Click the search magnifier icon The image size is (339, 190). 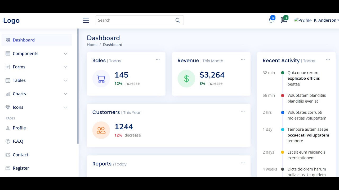178,20
